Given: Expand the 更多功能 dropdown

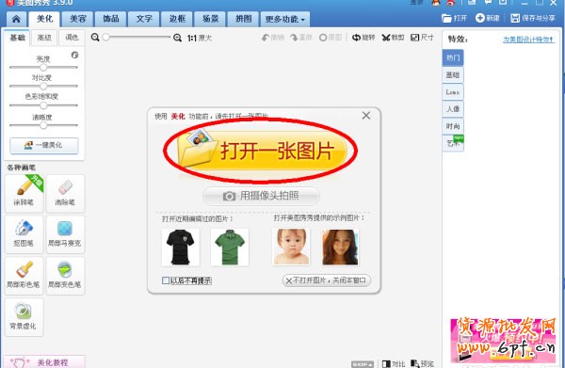Looking at the screenshot, I should [x=284, y=19].
